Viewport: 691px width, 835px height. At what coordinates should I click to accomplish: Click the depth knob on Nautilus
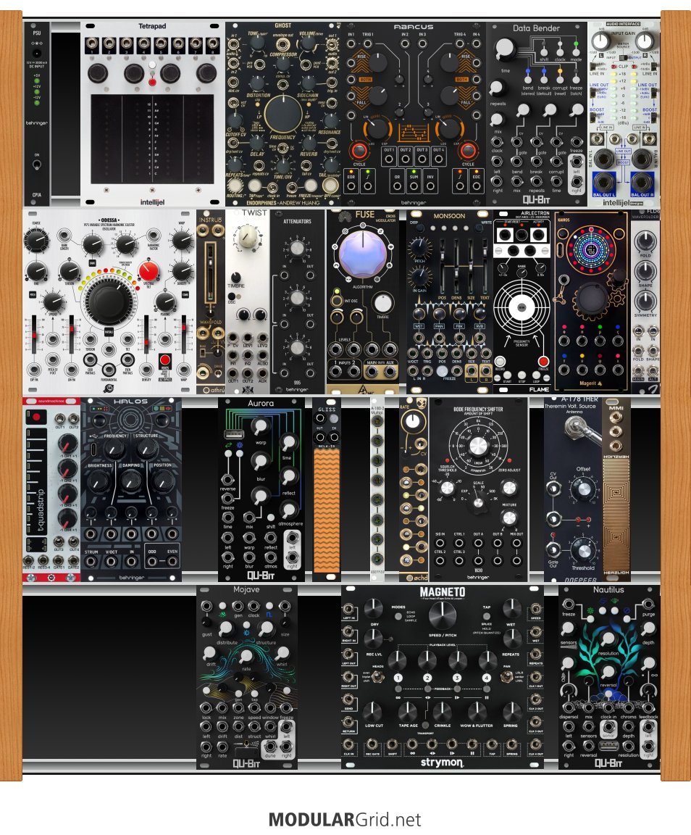click(648, 630)
